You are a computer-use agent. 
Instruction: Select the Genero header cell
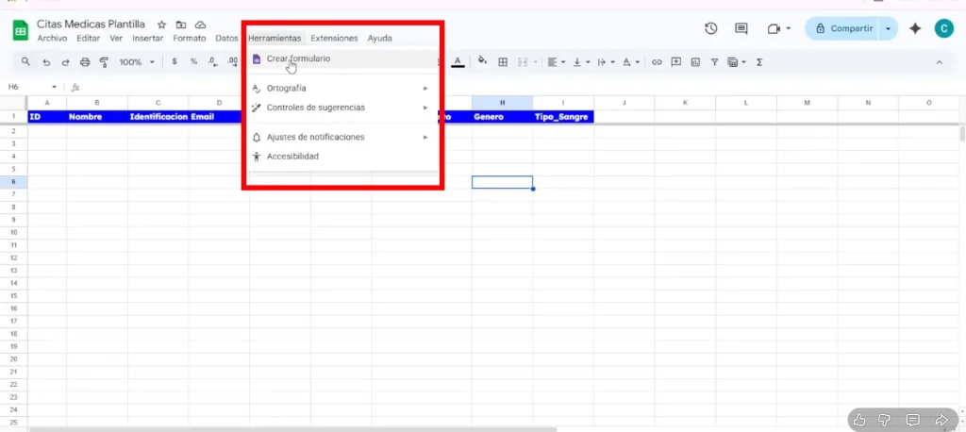502,116
